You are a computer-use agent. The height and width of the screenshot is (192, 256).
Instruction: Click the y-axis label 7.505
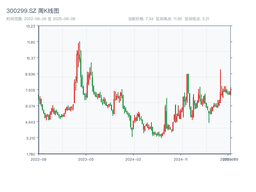pos(30,90)
